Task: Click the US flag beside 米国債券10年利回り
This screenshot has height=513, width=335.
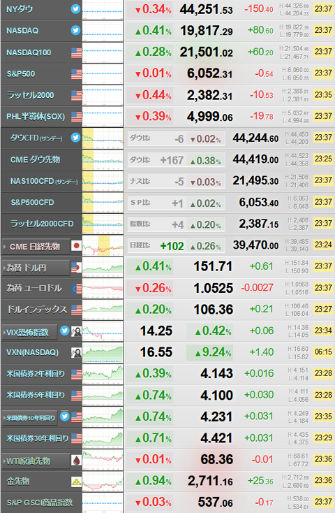Action: (77, 417)
